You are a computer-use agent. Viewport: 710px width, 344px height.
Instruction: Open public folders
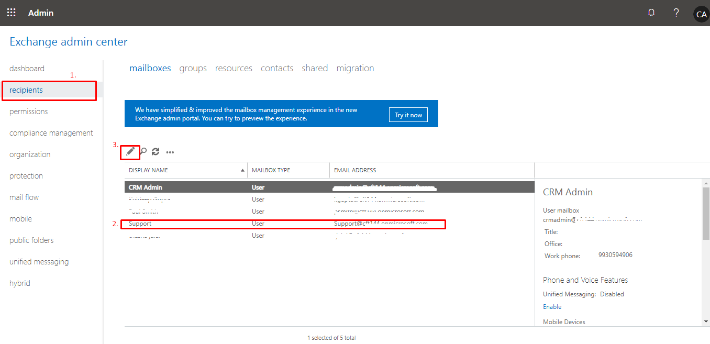31,240
